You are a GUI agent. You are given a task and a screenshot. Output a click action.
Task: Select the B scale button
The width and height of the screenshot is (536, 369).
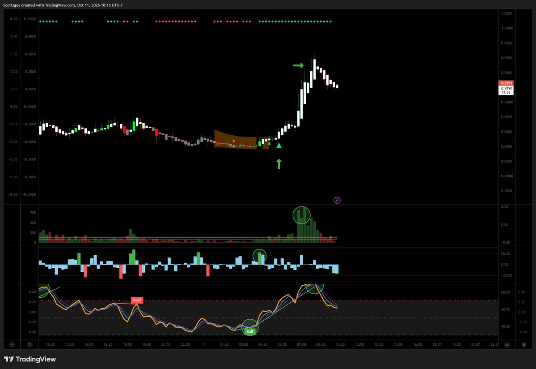pyautogui.click(x=524, y=345)
